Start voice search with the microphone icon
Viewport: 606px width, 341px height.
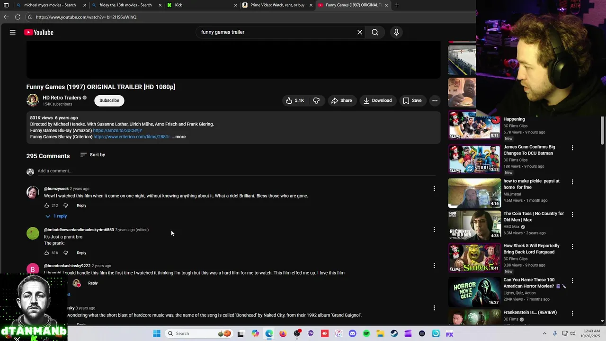(396, 32)
